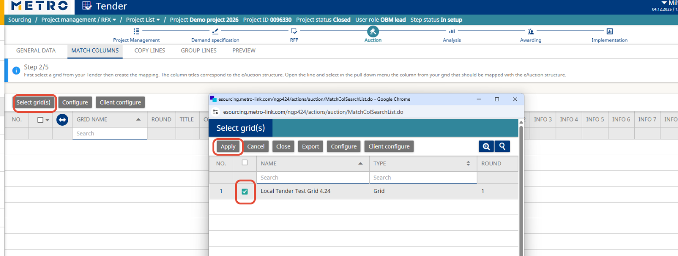Open the Awarding step icon
The width and height of the screenshot is (678, 256).
pyautogui.click(x=531, y=31)
